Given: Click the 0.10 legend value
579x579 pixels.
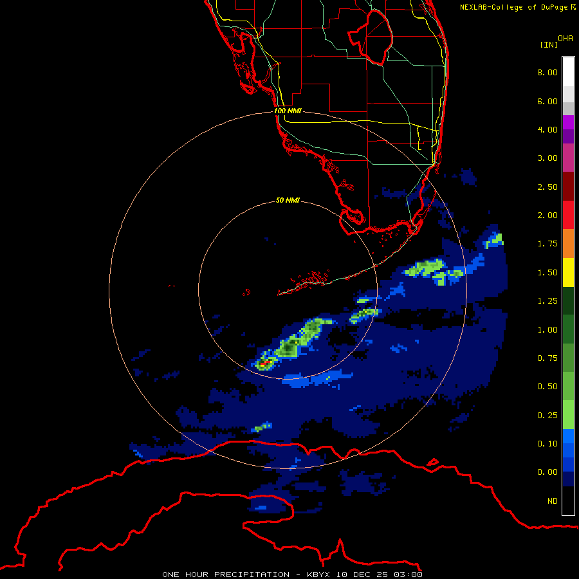Looking at the screenshot, I should 547,444.
